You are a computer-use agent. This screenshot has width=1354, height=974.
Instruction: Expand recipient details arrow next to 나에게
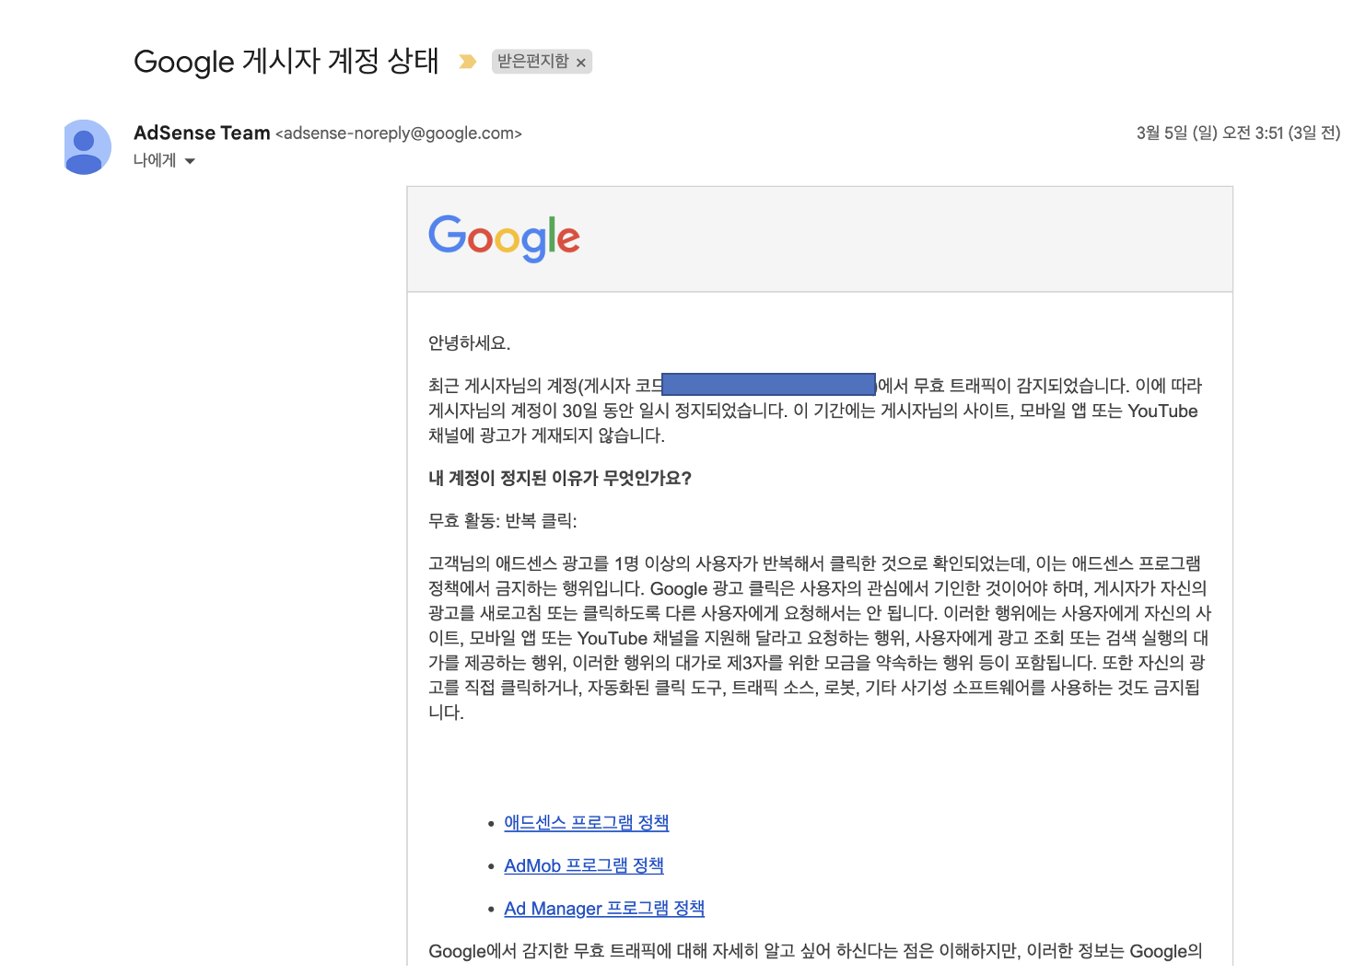tap(190, 161)
